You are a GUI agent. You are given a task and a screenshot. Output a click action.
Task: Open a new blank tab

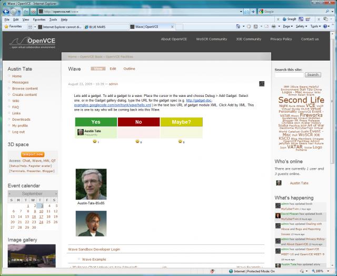(x=179, y=27)
